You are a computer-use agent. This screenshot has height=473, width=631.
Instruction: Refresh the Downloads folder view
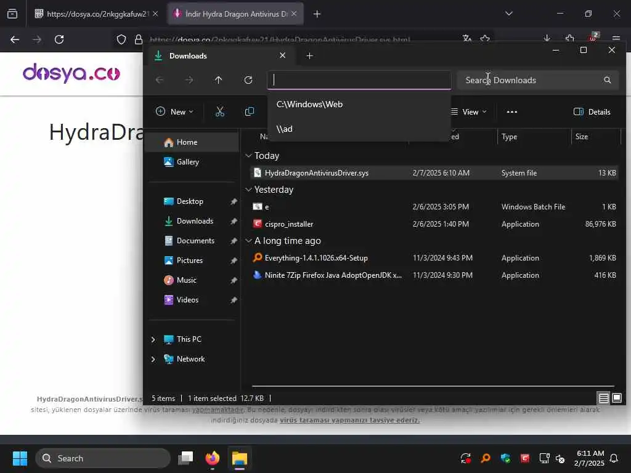pos(248,80)
